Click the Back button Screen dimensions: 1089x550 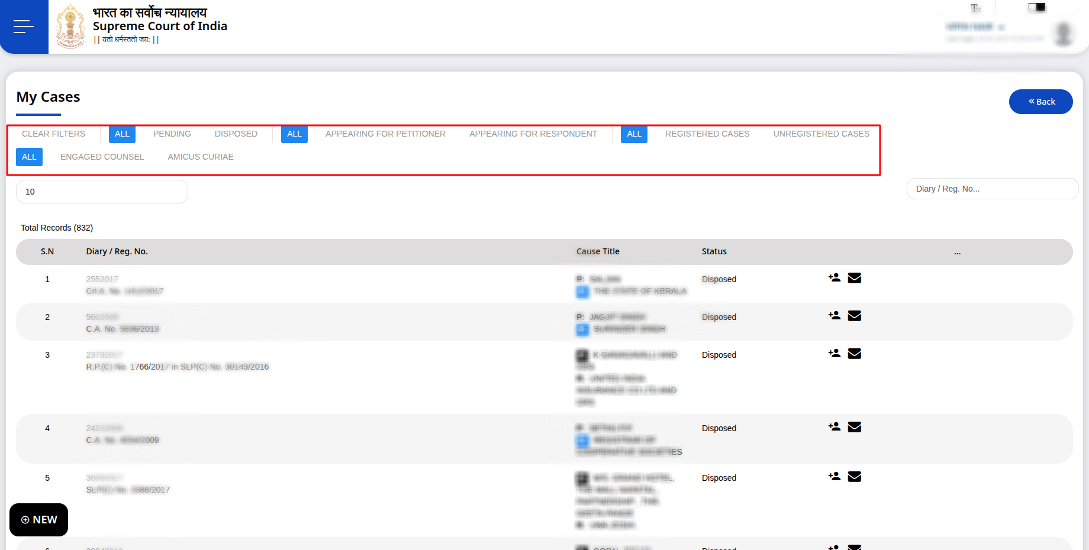[x=1040, y=102]
